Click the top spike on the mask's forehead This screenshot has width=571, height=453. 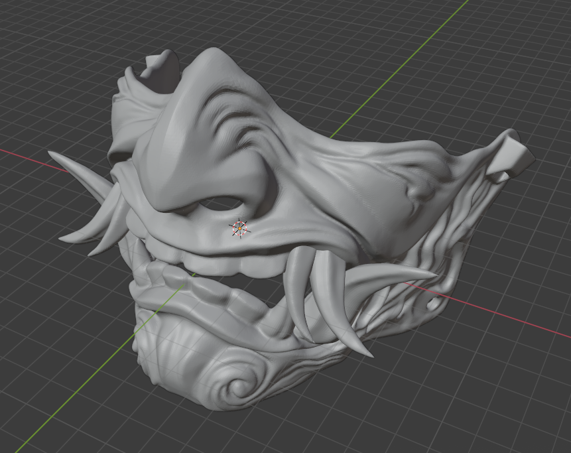pos(153,60)
